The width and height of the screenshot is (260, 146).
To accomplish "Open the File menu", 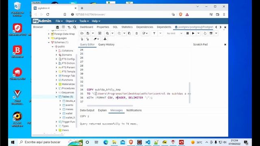I will (x=59, y=21).
